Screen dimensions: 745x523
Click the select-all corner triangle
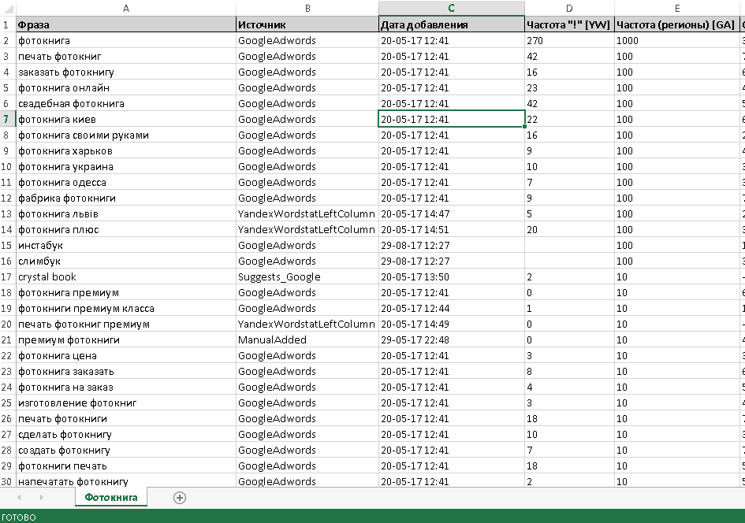8,9
